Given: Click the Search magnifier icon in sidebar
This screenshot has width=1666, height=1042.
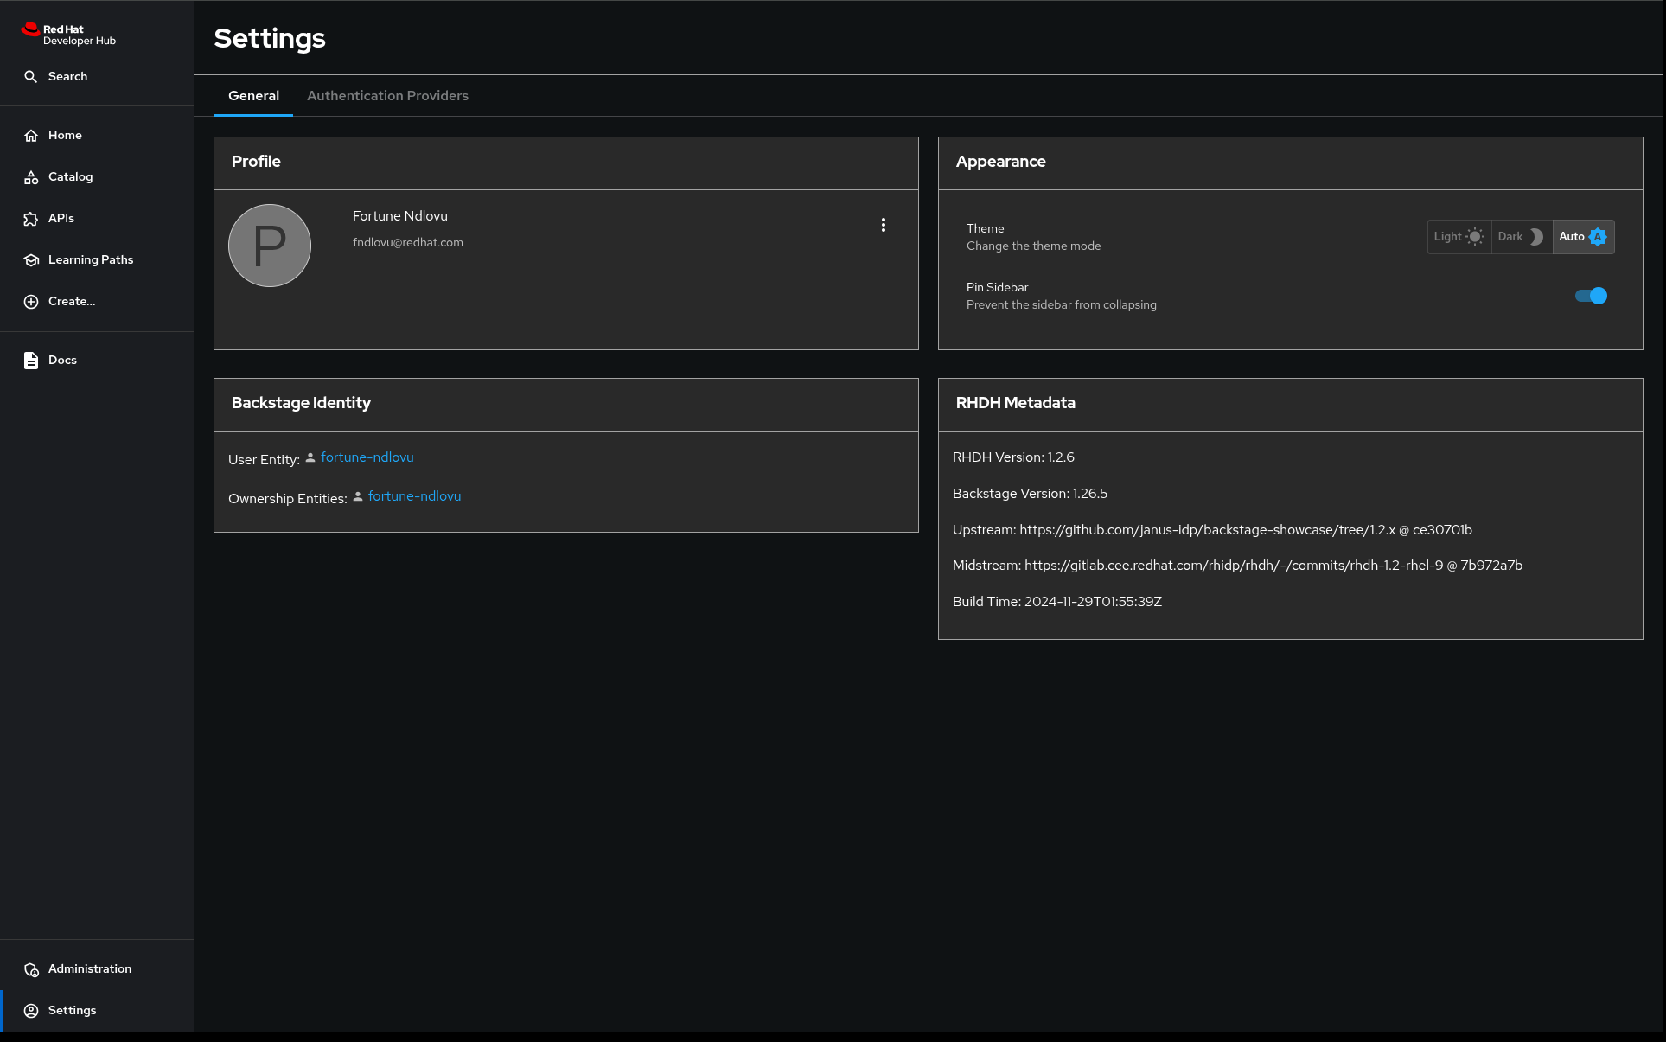Looking at the screenshot, I should point(31,77).
